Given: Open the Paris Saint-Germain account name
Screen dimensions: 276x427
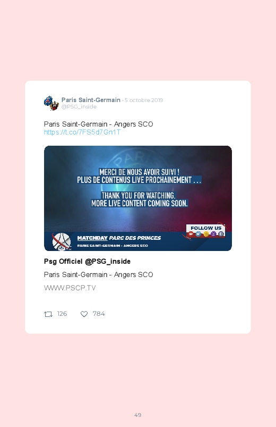Looking at the screenshot, I should [x=91, y=100].
